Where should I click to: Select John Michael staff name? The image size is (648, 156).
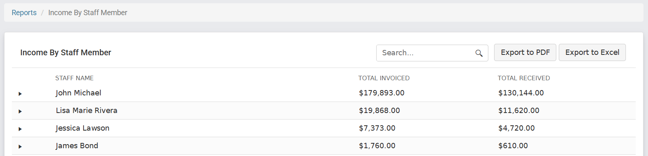coord(79,93)
